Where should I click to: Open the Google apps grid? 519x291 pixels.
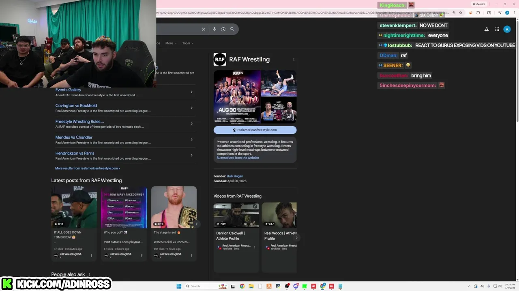pyautogui.click(x=497, y=29)
